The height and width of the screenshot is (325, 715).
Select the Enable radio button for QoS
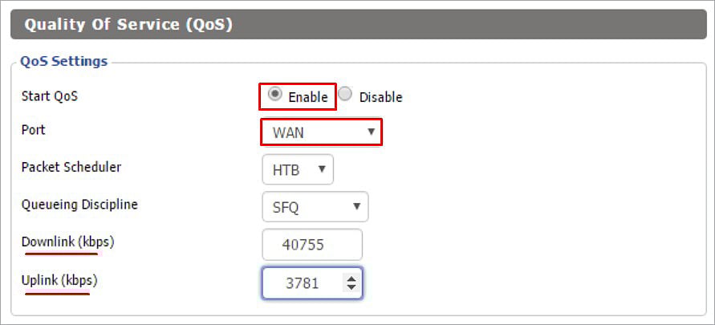[274, 95]
